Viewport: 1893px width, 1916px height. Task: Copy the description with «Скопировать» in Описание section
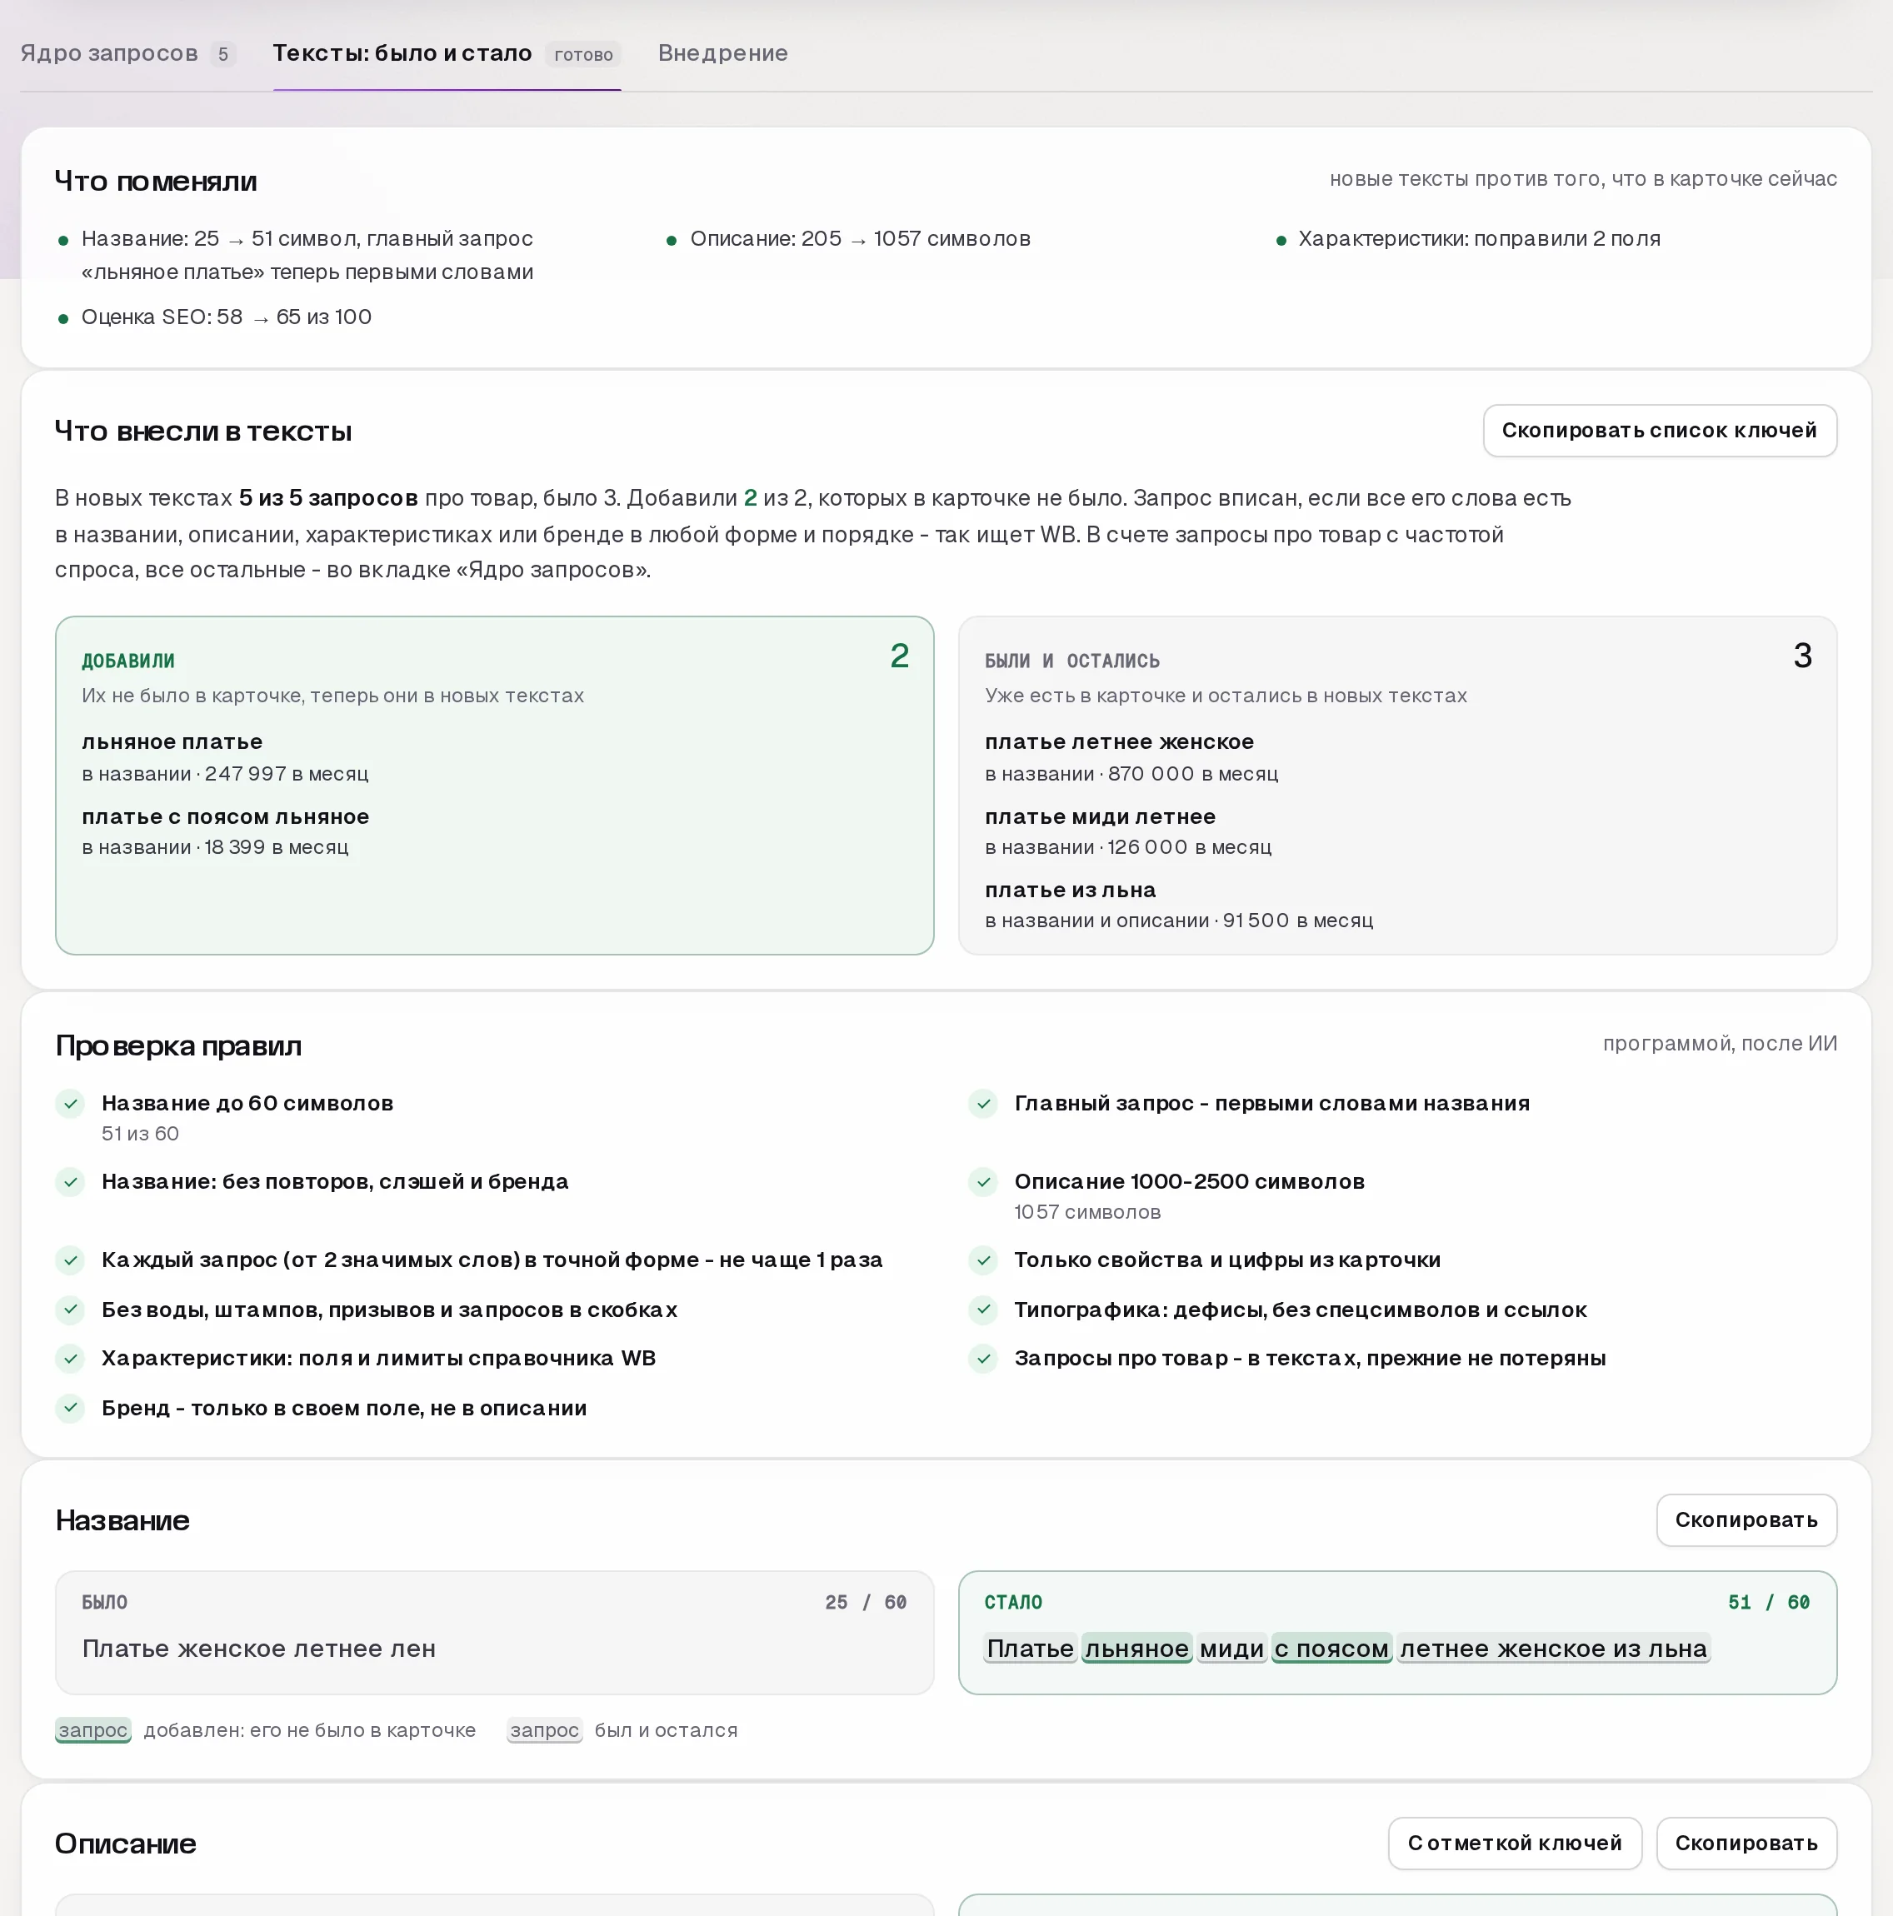coord(1746,1844)
